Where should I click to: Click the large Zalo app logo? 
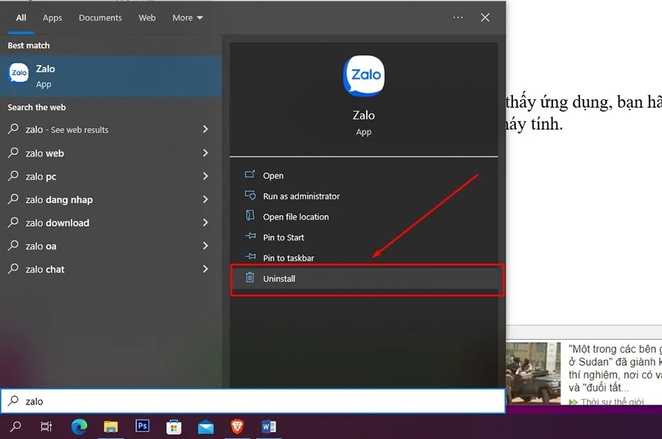(363, 76)
